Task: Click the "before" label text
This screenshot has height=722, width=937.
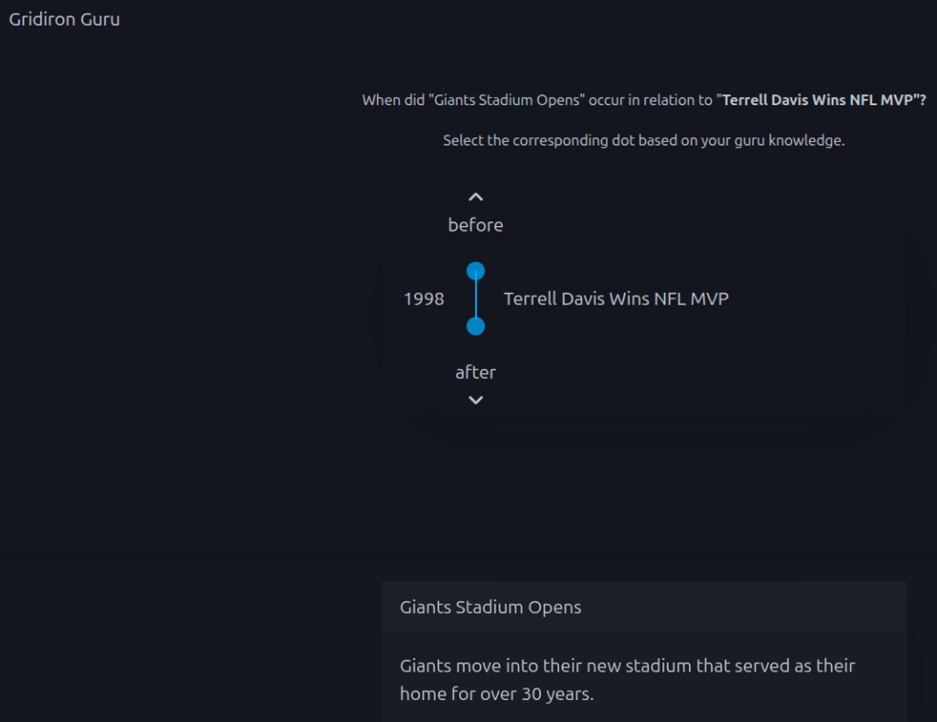Action: [x=475, y=225]
